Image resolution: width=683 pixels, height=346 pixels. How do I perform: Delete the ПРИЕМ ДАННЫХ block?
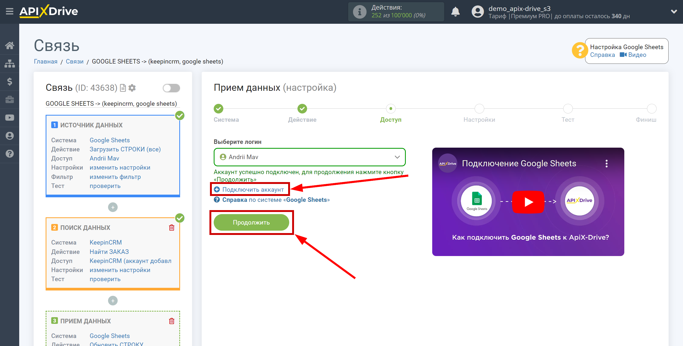[172, 321]
